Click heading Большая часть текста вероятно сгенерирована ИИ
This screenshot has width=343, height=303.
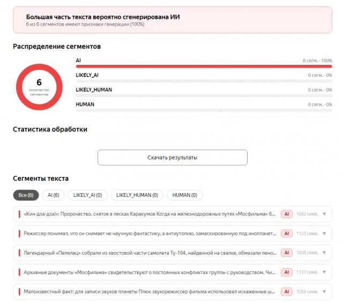click(x=103, y=17)
